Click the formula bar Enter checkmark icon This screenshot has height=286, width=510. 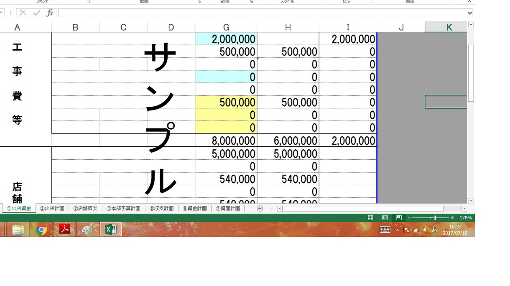tap(36, 13)
